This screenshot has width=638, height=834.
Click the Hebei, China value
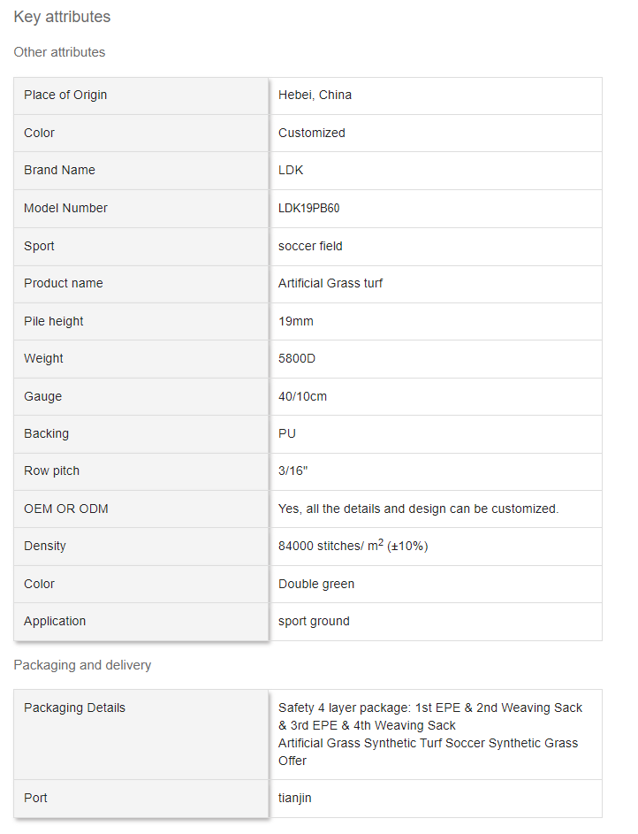pos(315,95)
